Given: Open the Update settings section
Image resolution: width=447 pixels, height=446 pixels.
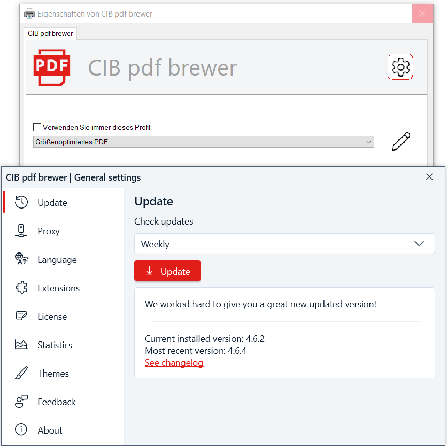Looking at the screenshot, I should (63, 203).
